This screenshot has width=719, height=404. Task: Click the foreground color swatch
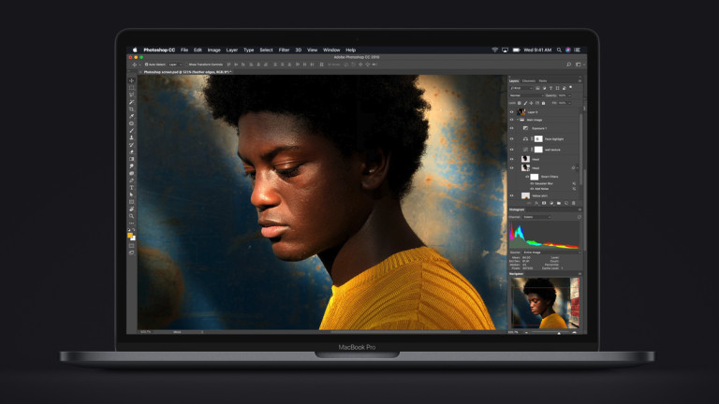click(x=130, y=236)
